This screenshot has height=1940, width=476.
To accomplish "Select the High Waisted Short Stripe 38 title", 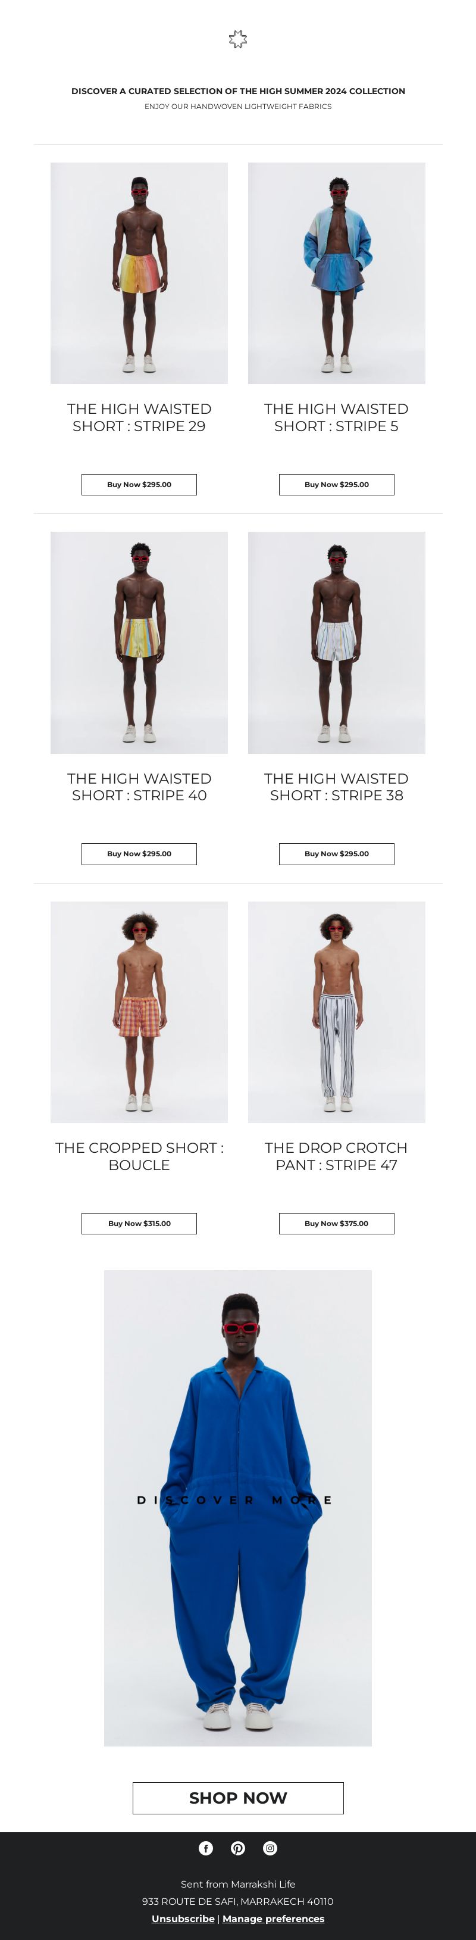I will tap(336, 787).
